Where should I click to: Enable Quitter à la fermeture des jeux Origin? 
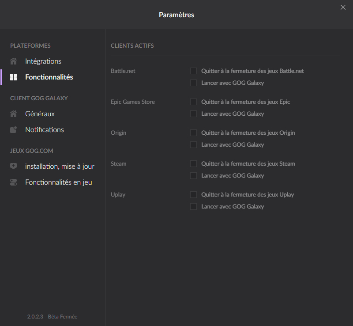193,133
